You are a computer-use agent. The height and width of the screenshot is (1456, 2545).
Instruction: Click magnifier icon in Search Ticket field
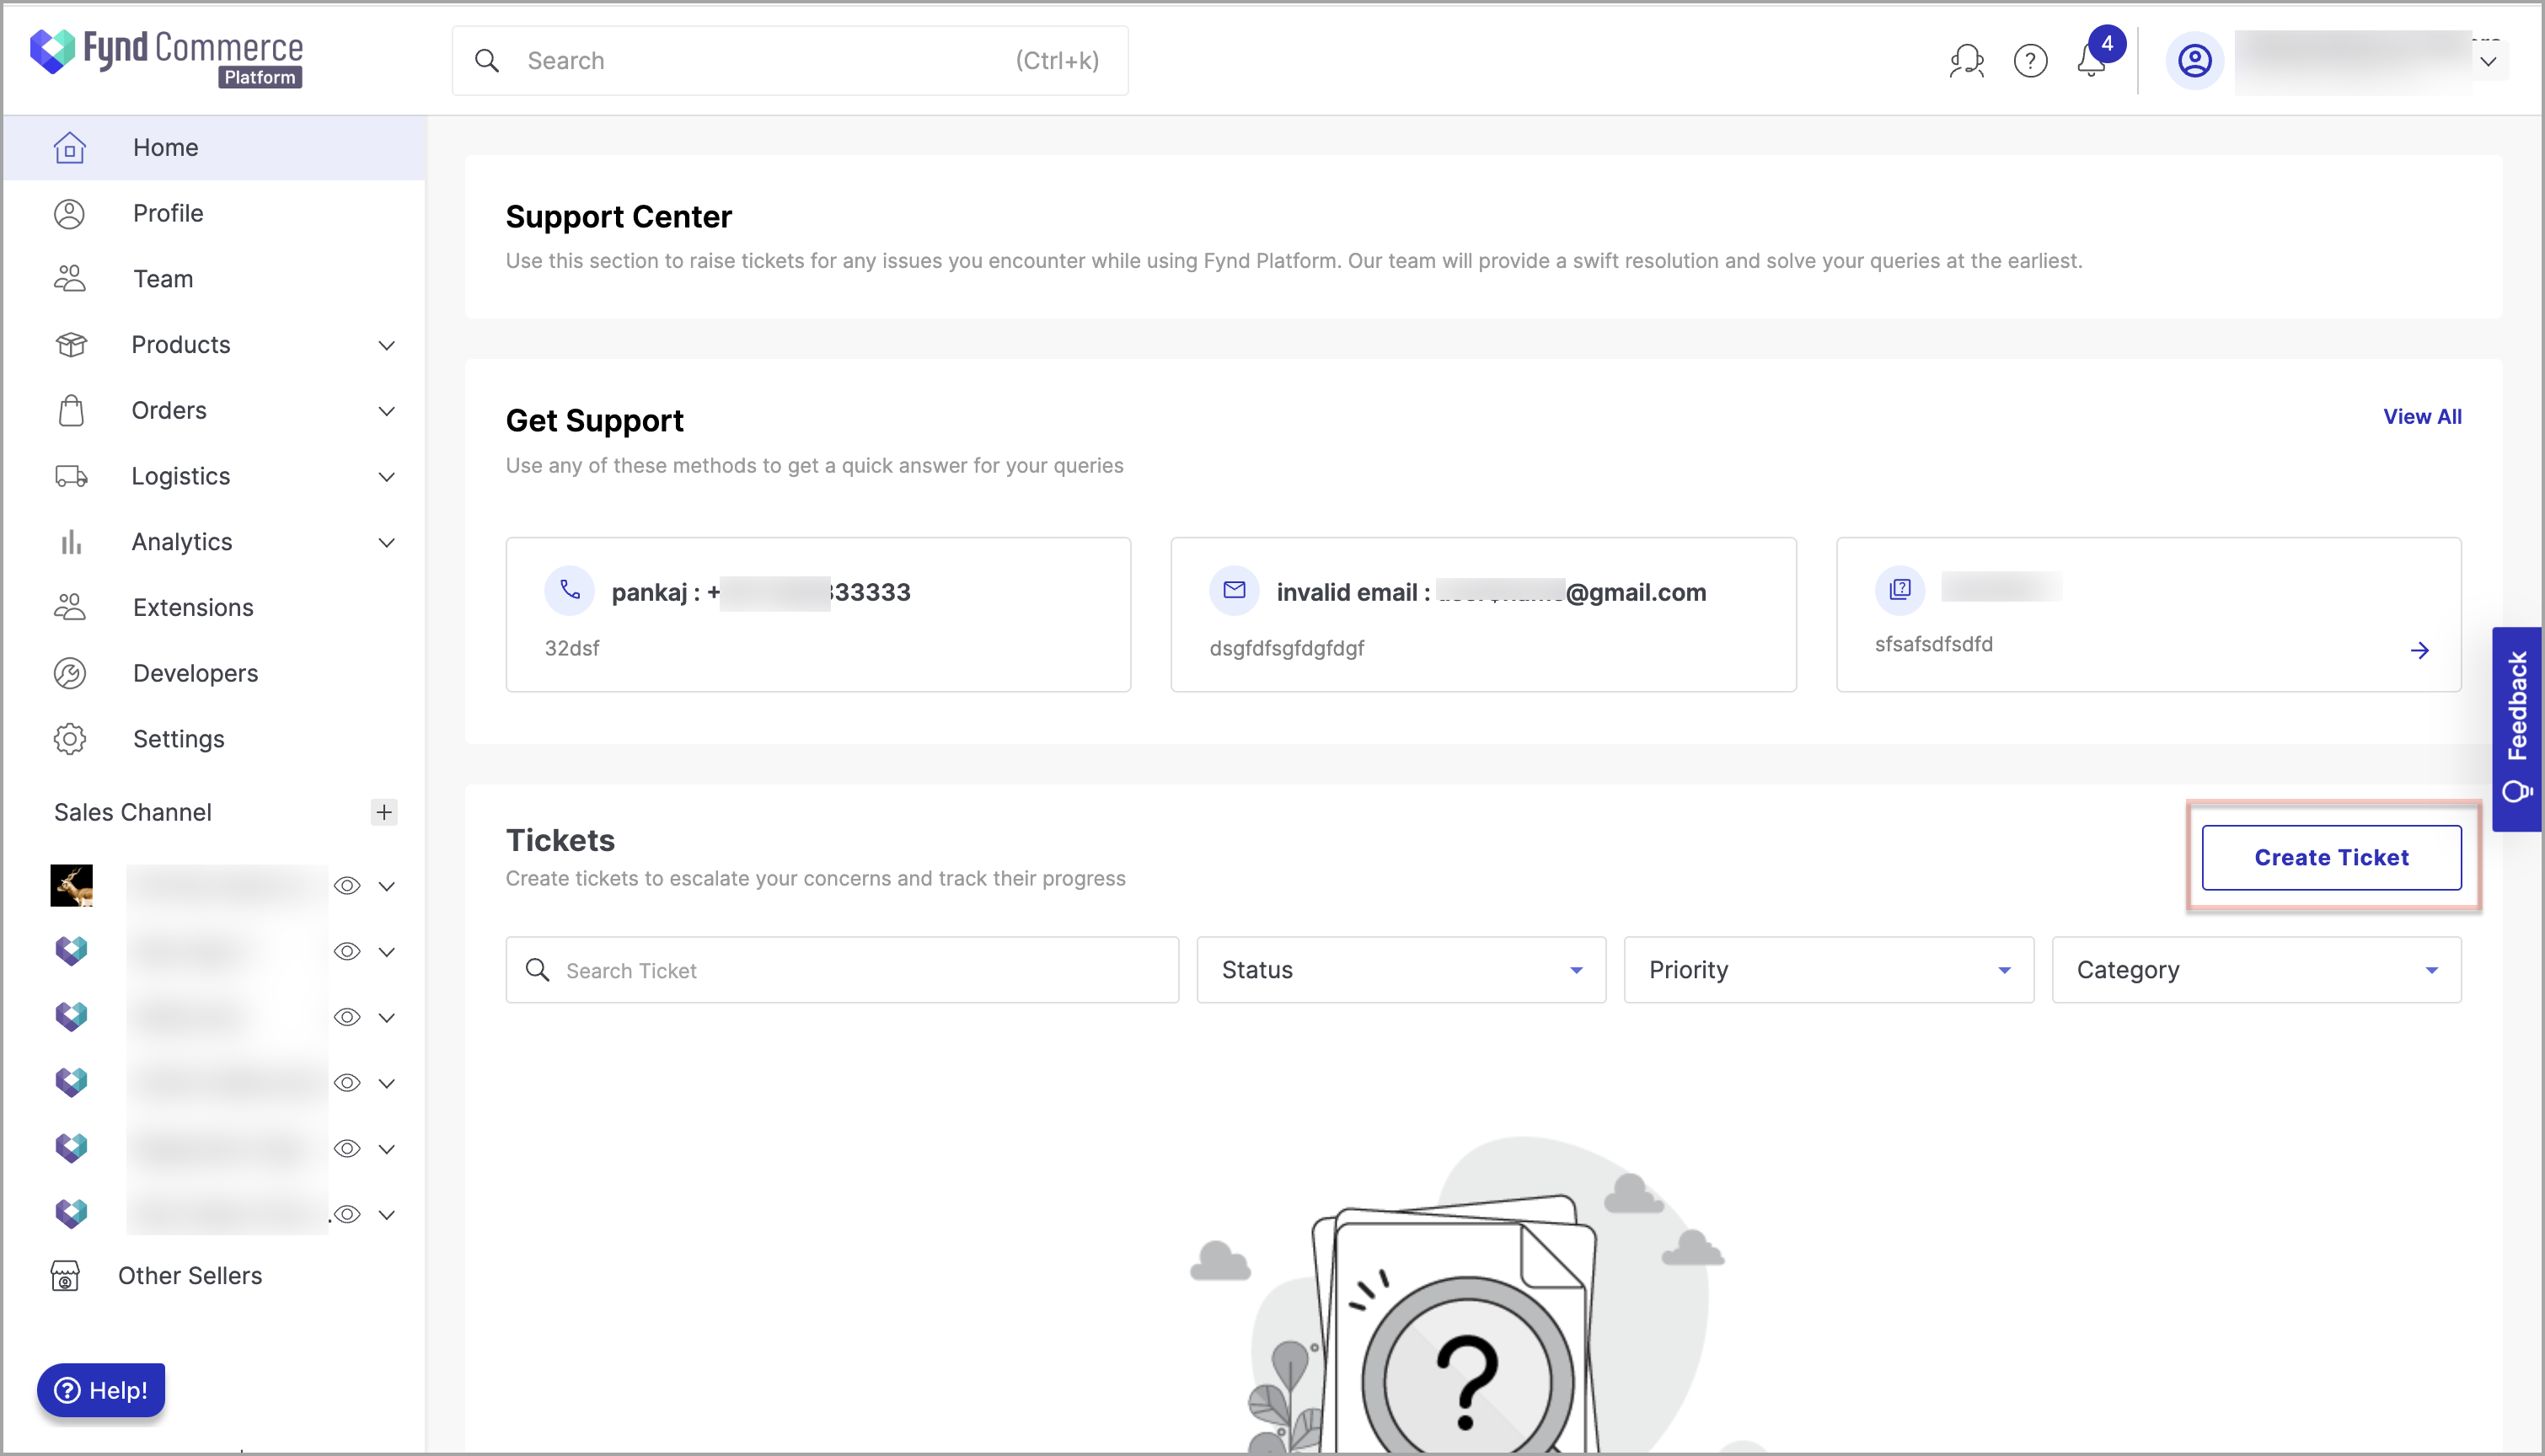pyautogui.click(x=537, y=970)
